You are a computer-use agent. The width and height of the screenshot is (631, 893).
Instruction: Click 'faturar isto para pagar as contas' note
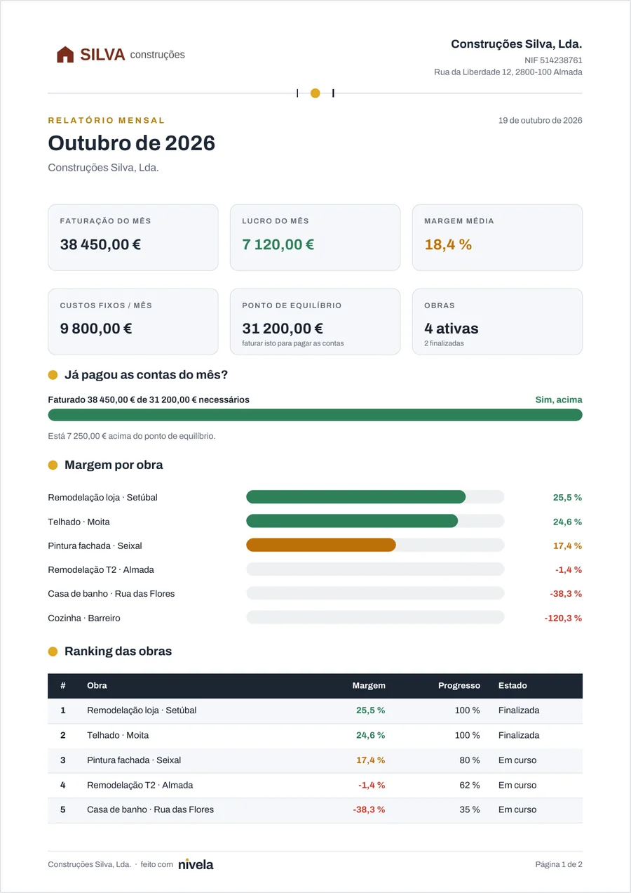point(293,343)
